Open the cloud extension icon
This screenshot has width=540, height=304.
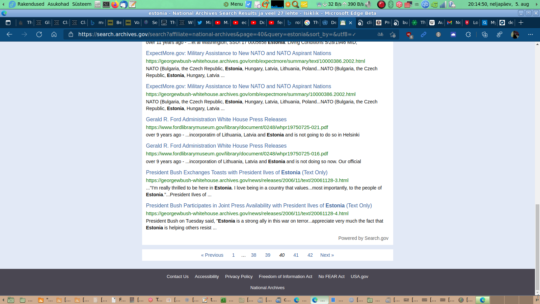(x=453, y=34)
